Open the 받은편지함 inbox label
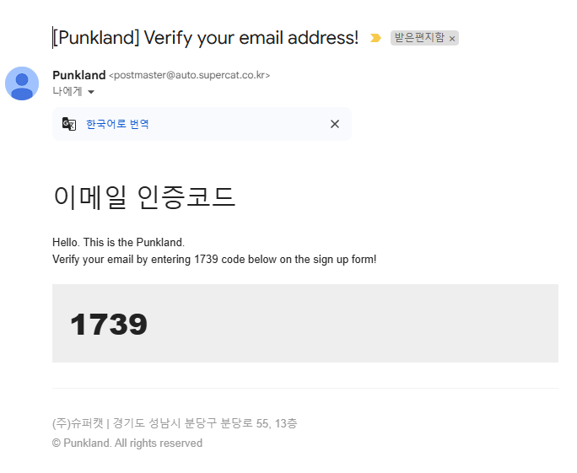Image resolution: width=577 pixels, height=473 pixels. pyautogui.click(x=418, y=38)
